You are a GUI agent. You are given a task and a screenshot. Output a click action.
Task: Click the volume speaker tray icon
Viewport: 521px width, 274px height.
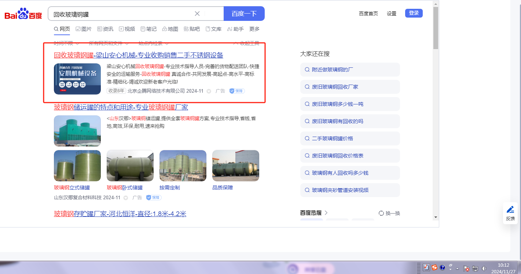[484, 268]
